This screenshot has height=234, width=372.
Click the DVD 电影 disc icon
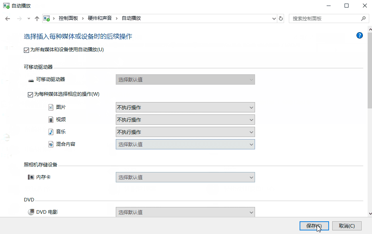tap(31, 212)
